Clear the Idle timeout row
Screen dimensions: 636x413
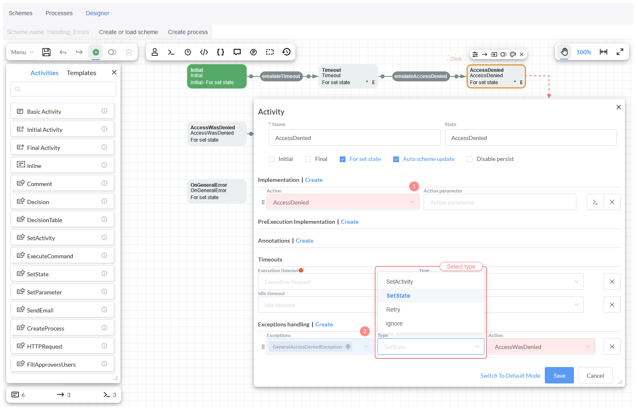(x=612, y=305)
